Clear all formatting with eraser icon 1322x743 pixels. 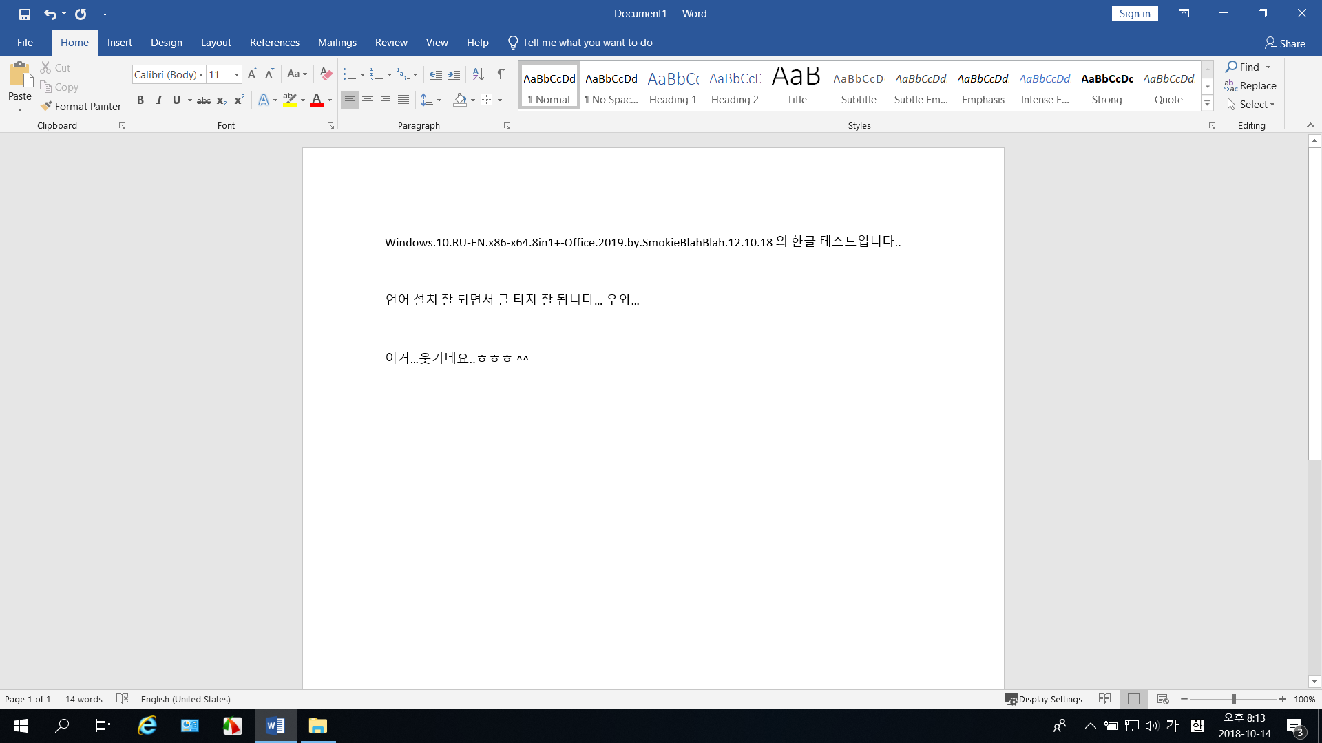pyautogui.click(x=326, y=74)
